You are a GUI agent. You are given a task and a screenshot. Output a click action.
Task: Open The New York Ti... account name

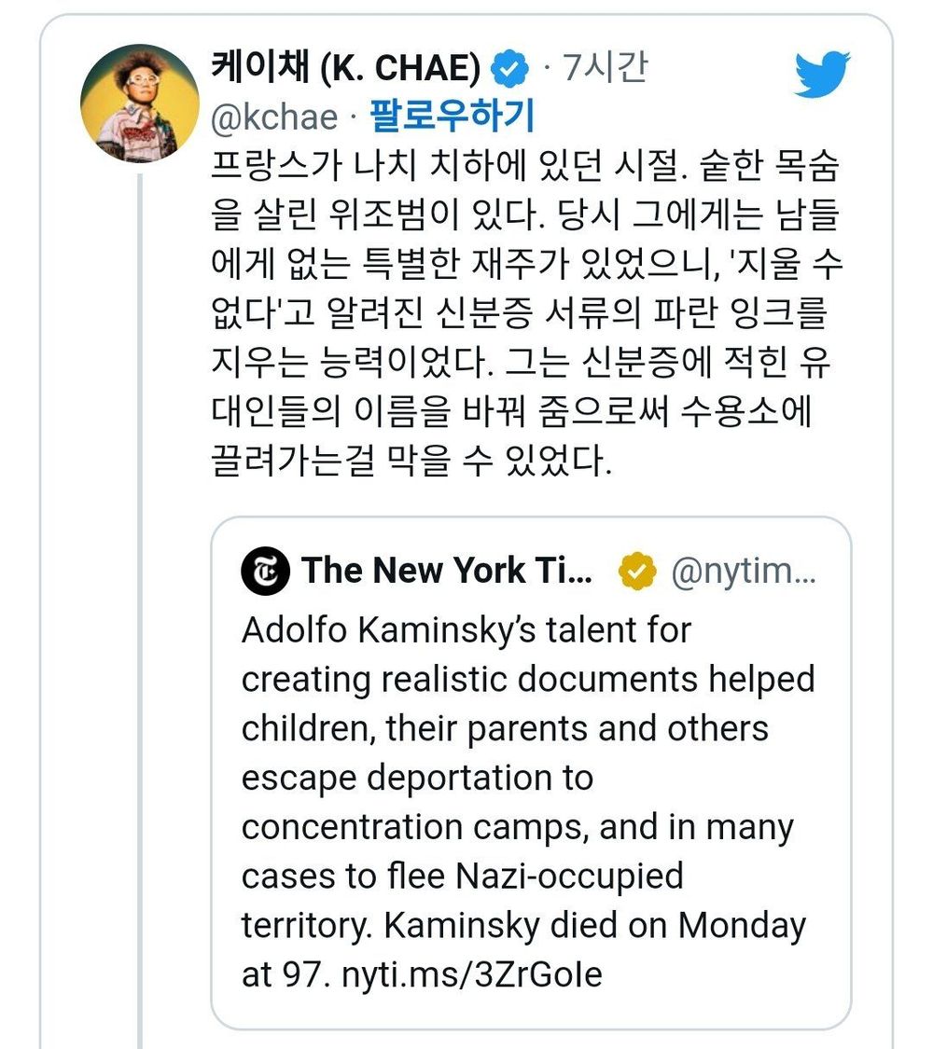point(447,571)
